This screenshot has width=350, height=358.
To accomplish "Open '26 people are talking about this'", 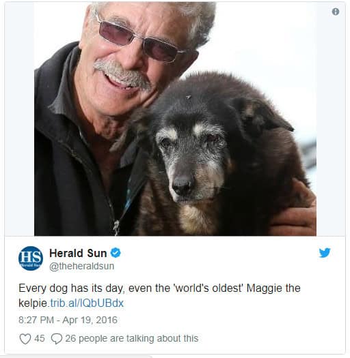I will [132, 339].
